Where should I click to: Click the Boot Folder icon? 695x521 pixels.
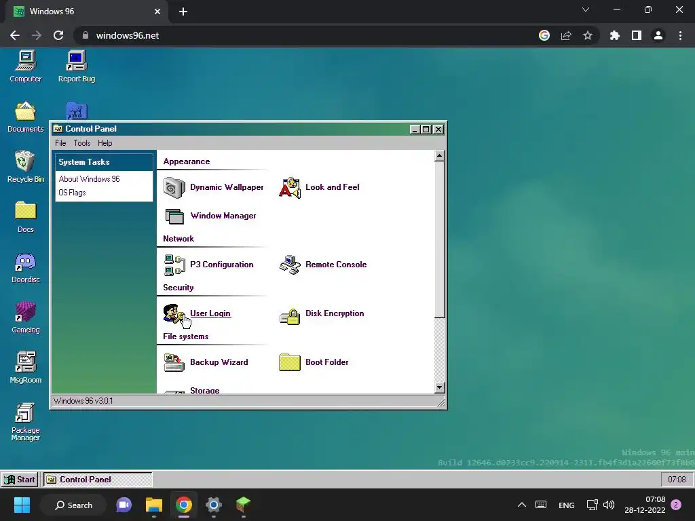[290, 362]
